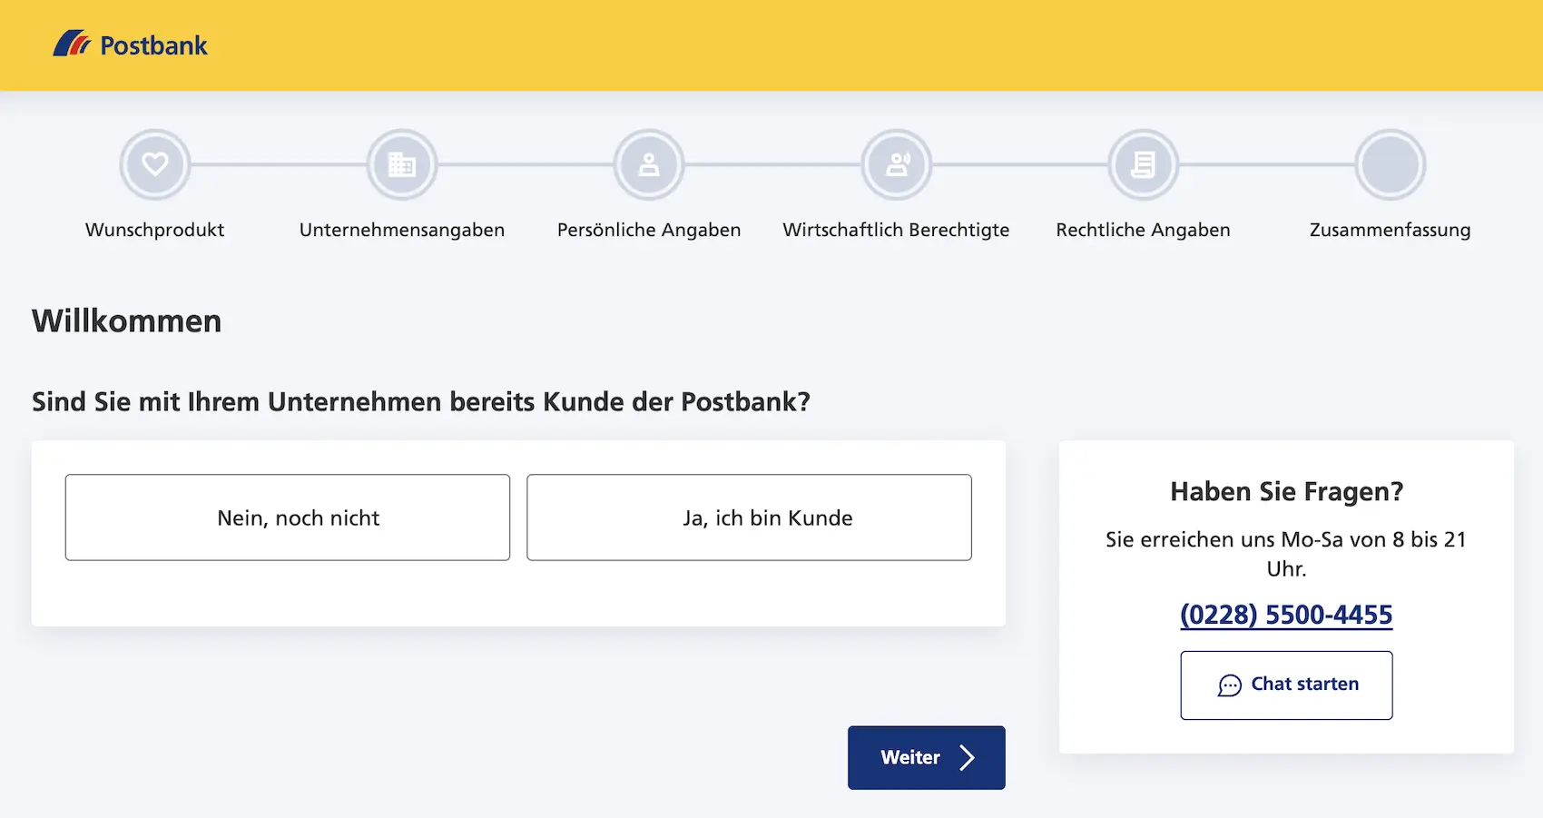The image size is (1543, 818).
Task: Click the chat bubble icon
Action: (1229, 685)
